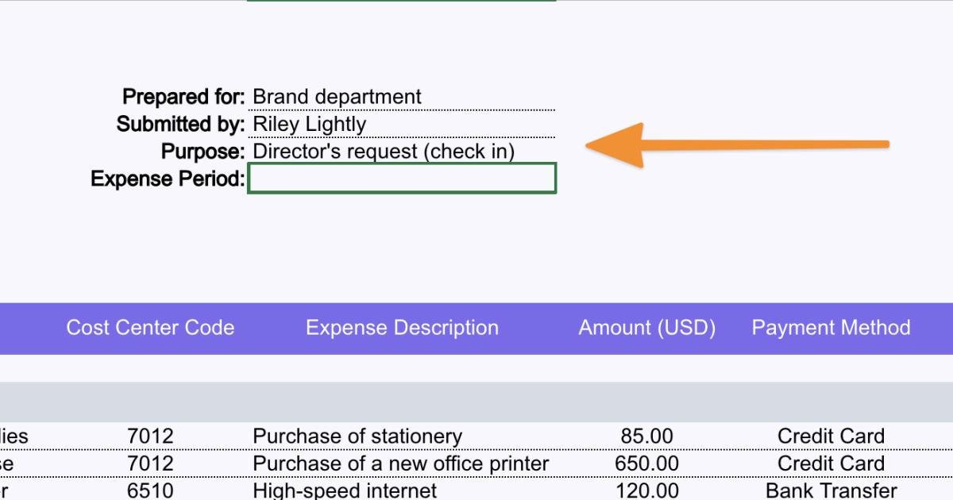
Task: Select the High-speed internet description cell
Action: [x=344, y=490]
